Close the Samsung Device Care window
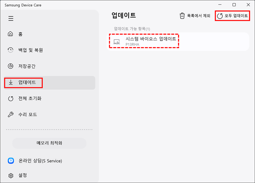Viewport: 255px width, 183px height. 248,5
